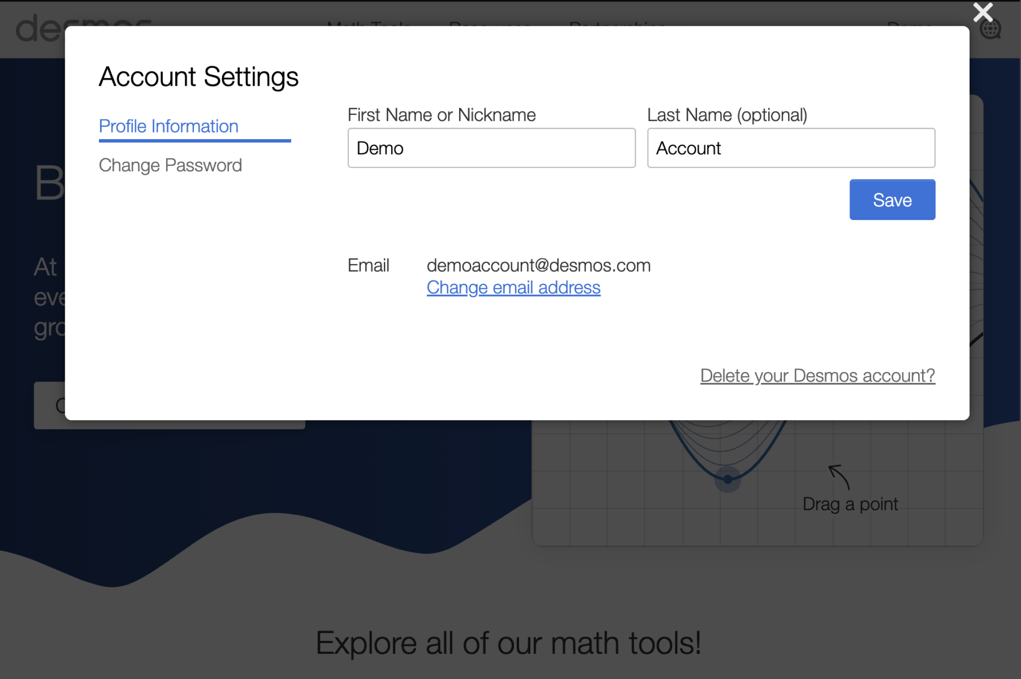Click the draggable point on background graph
The image size is (1021, 679).
[x=728, y=479]
